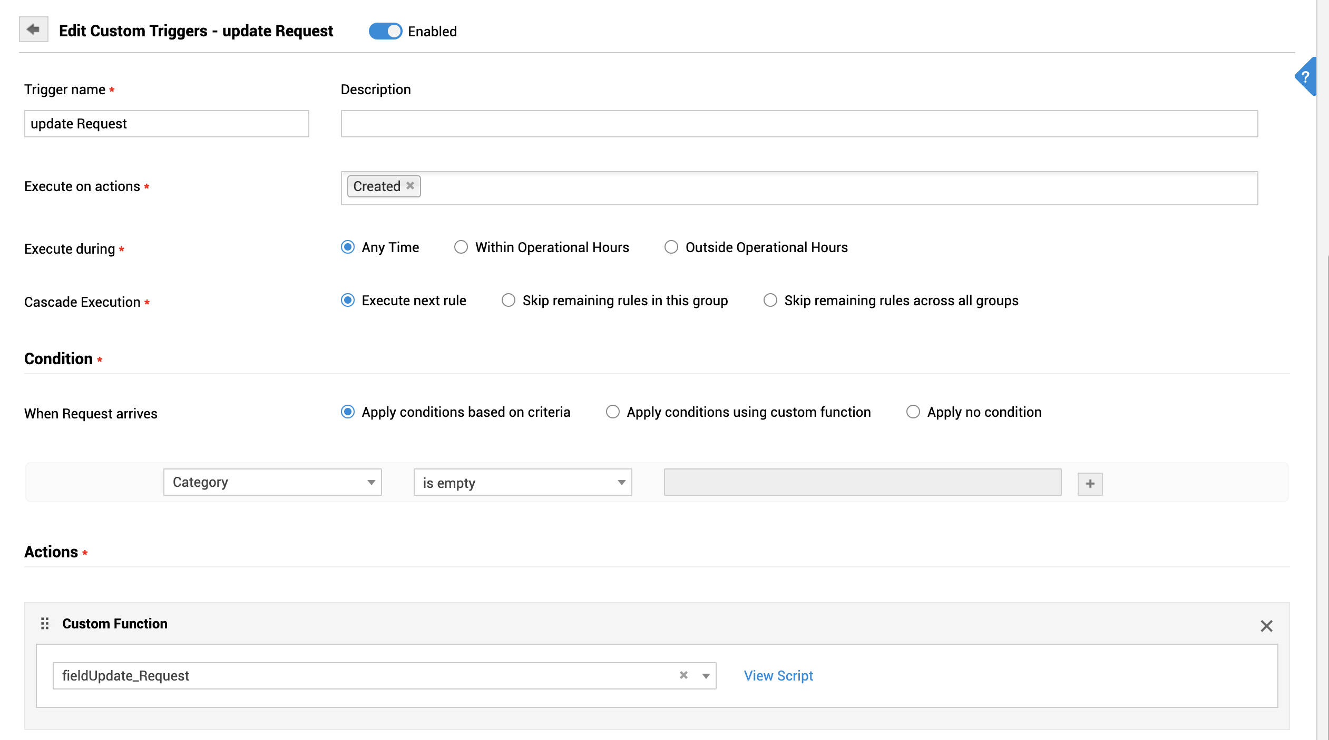The image size is (1329, 740).
Task: Clear the fieldUpdate_Request selection
Action: click(x=683, y=675)
